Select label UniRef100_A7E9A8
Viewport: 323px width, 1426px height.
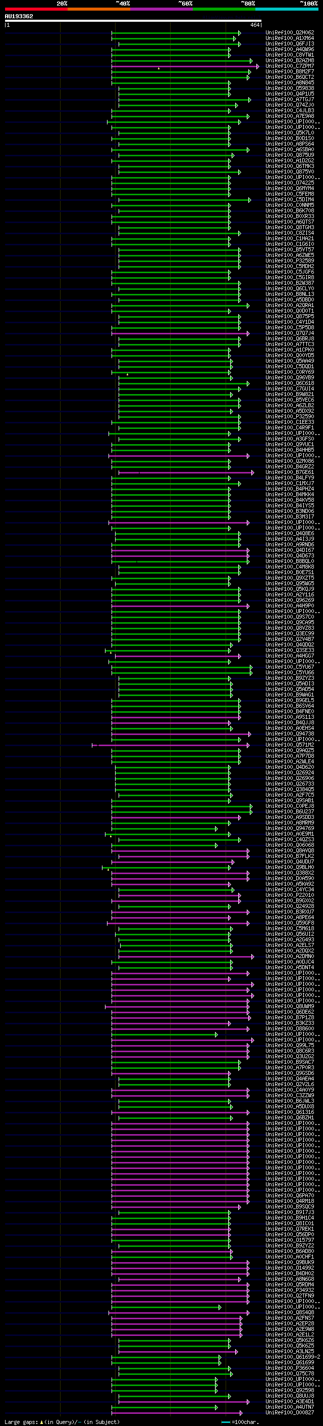pos(289,116)
